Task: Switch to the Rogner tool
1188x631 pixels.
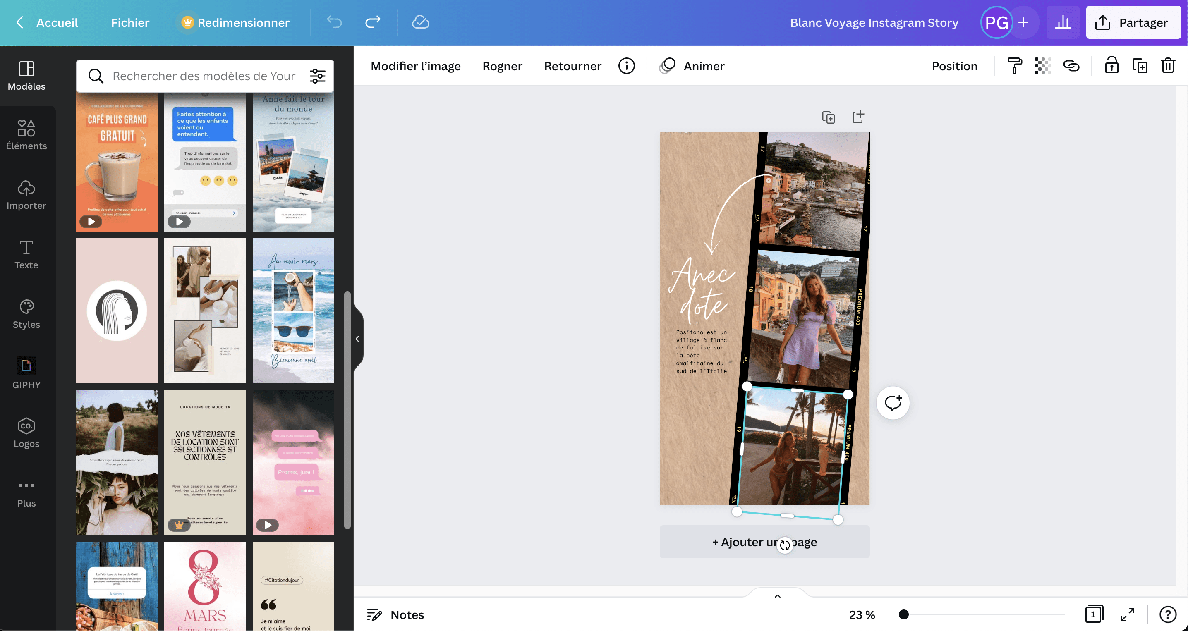Action: tap(502, 66)
